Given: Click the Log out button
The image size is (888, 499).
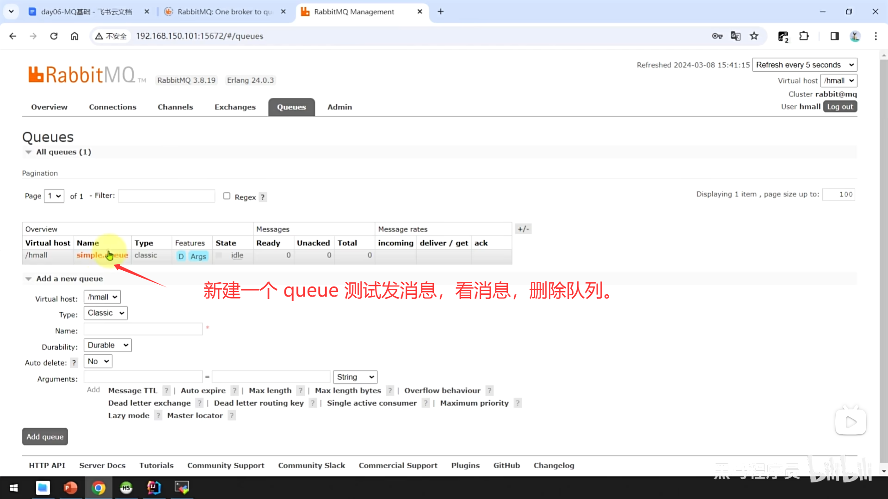Looking at the screenshot, I should (839, 107).
